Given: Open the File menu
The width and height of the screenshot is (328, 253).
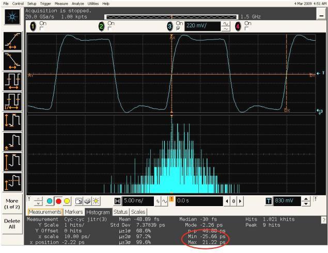Looking at the screenshot, I should (x=6, y=4).
